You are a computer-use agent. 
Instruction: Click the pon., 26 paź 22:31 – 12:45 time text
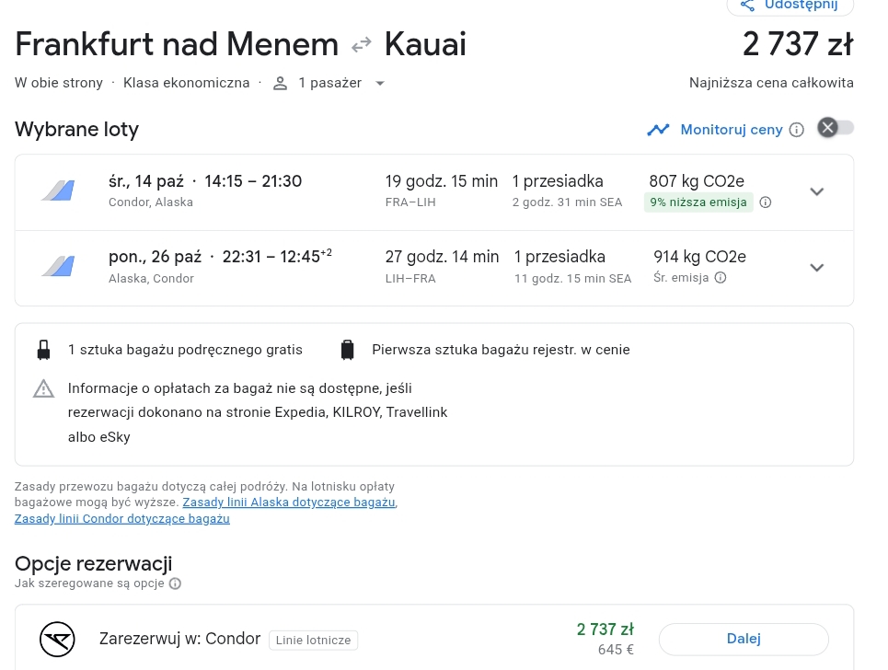pos(220,257)
